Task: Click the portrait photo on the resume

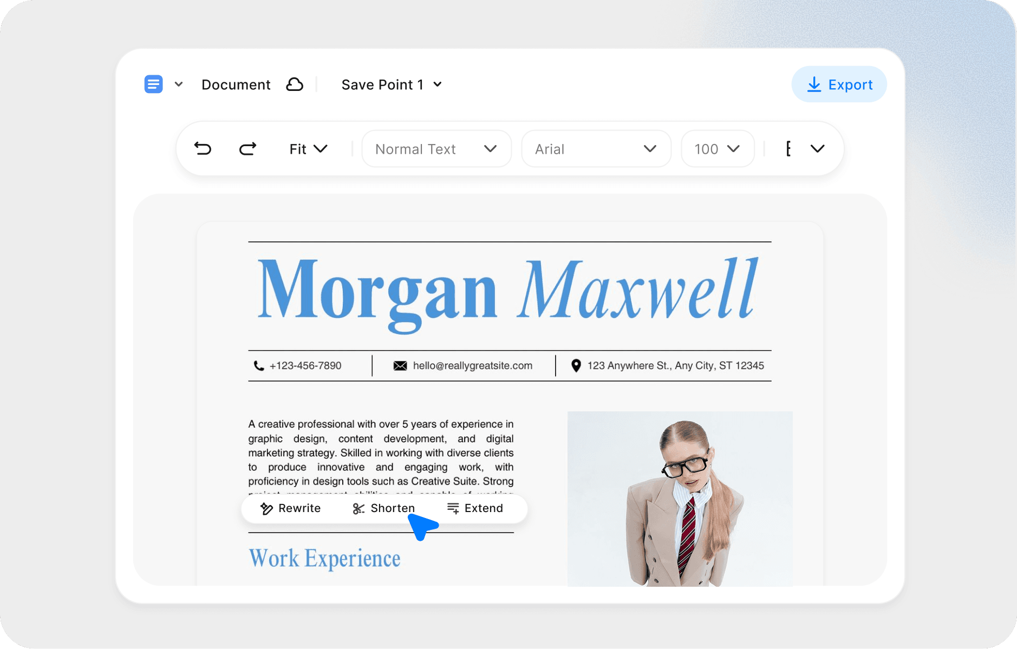Action: click(x=680, y=499)
